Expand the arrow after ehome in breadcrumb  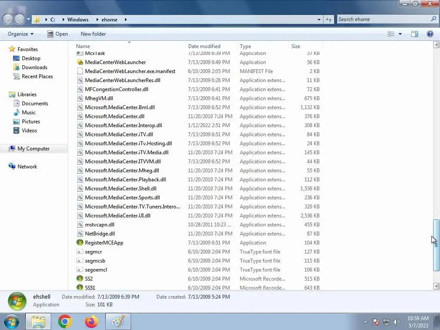coord(125,20)
